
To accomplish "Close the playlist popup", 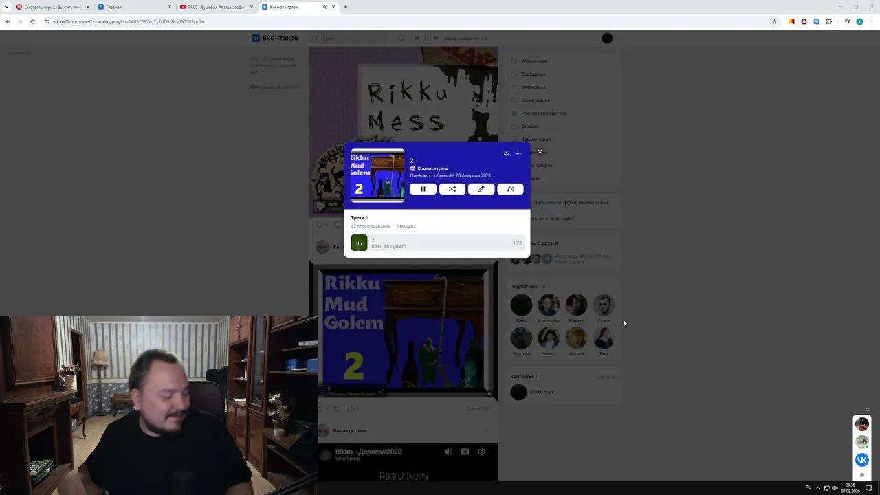I will pyautogui.click(x=540, y=151).
